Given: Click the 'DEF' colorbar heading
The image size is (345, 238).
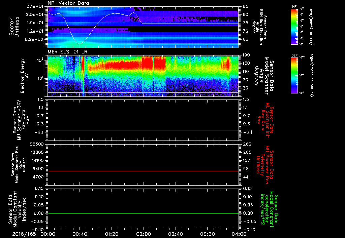Looking at the screenshot, I should (x=294, y=55).
